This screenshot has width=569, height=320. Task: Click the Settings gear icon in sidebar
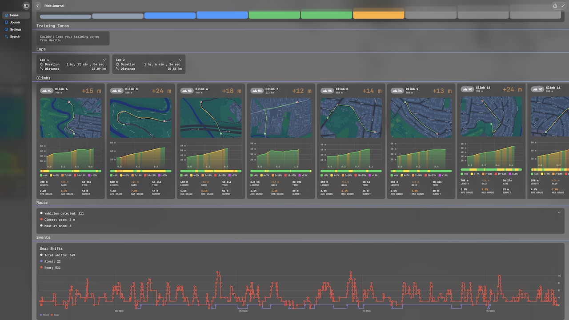coord(6,29)
